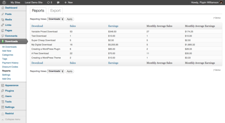Select the Variable Priced Download row name
Image resolution: width=225 pixels, height=123 pixels.
(44, 31)
